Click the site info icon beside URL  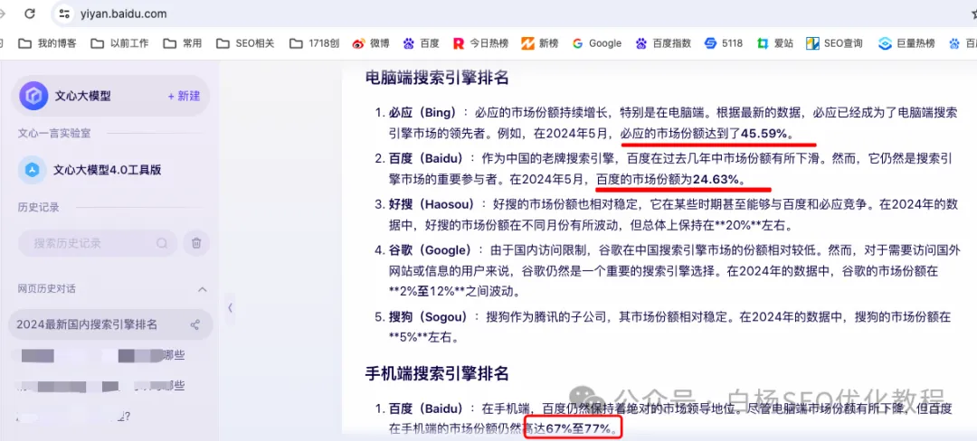click(x=63, y=13)
